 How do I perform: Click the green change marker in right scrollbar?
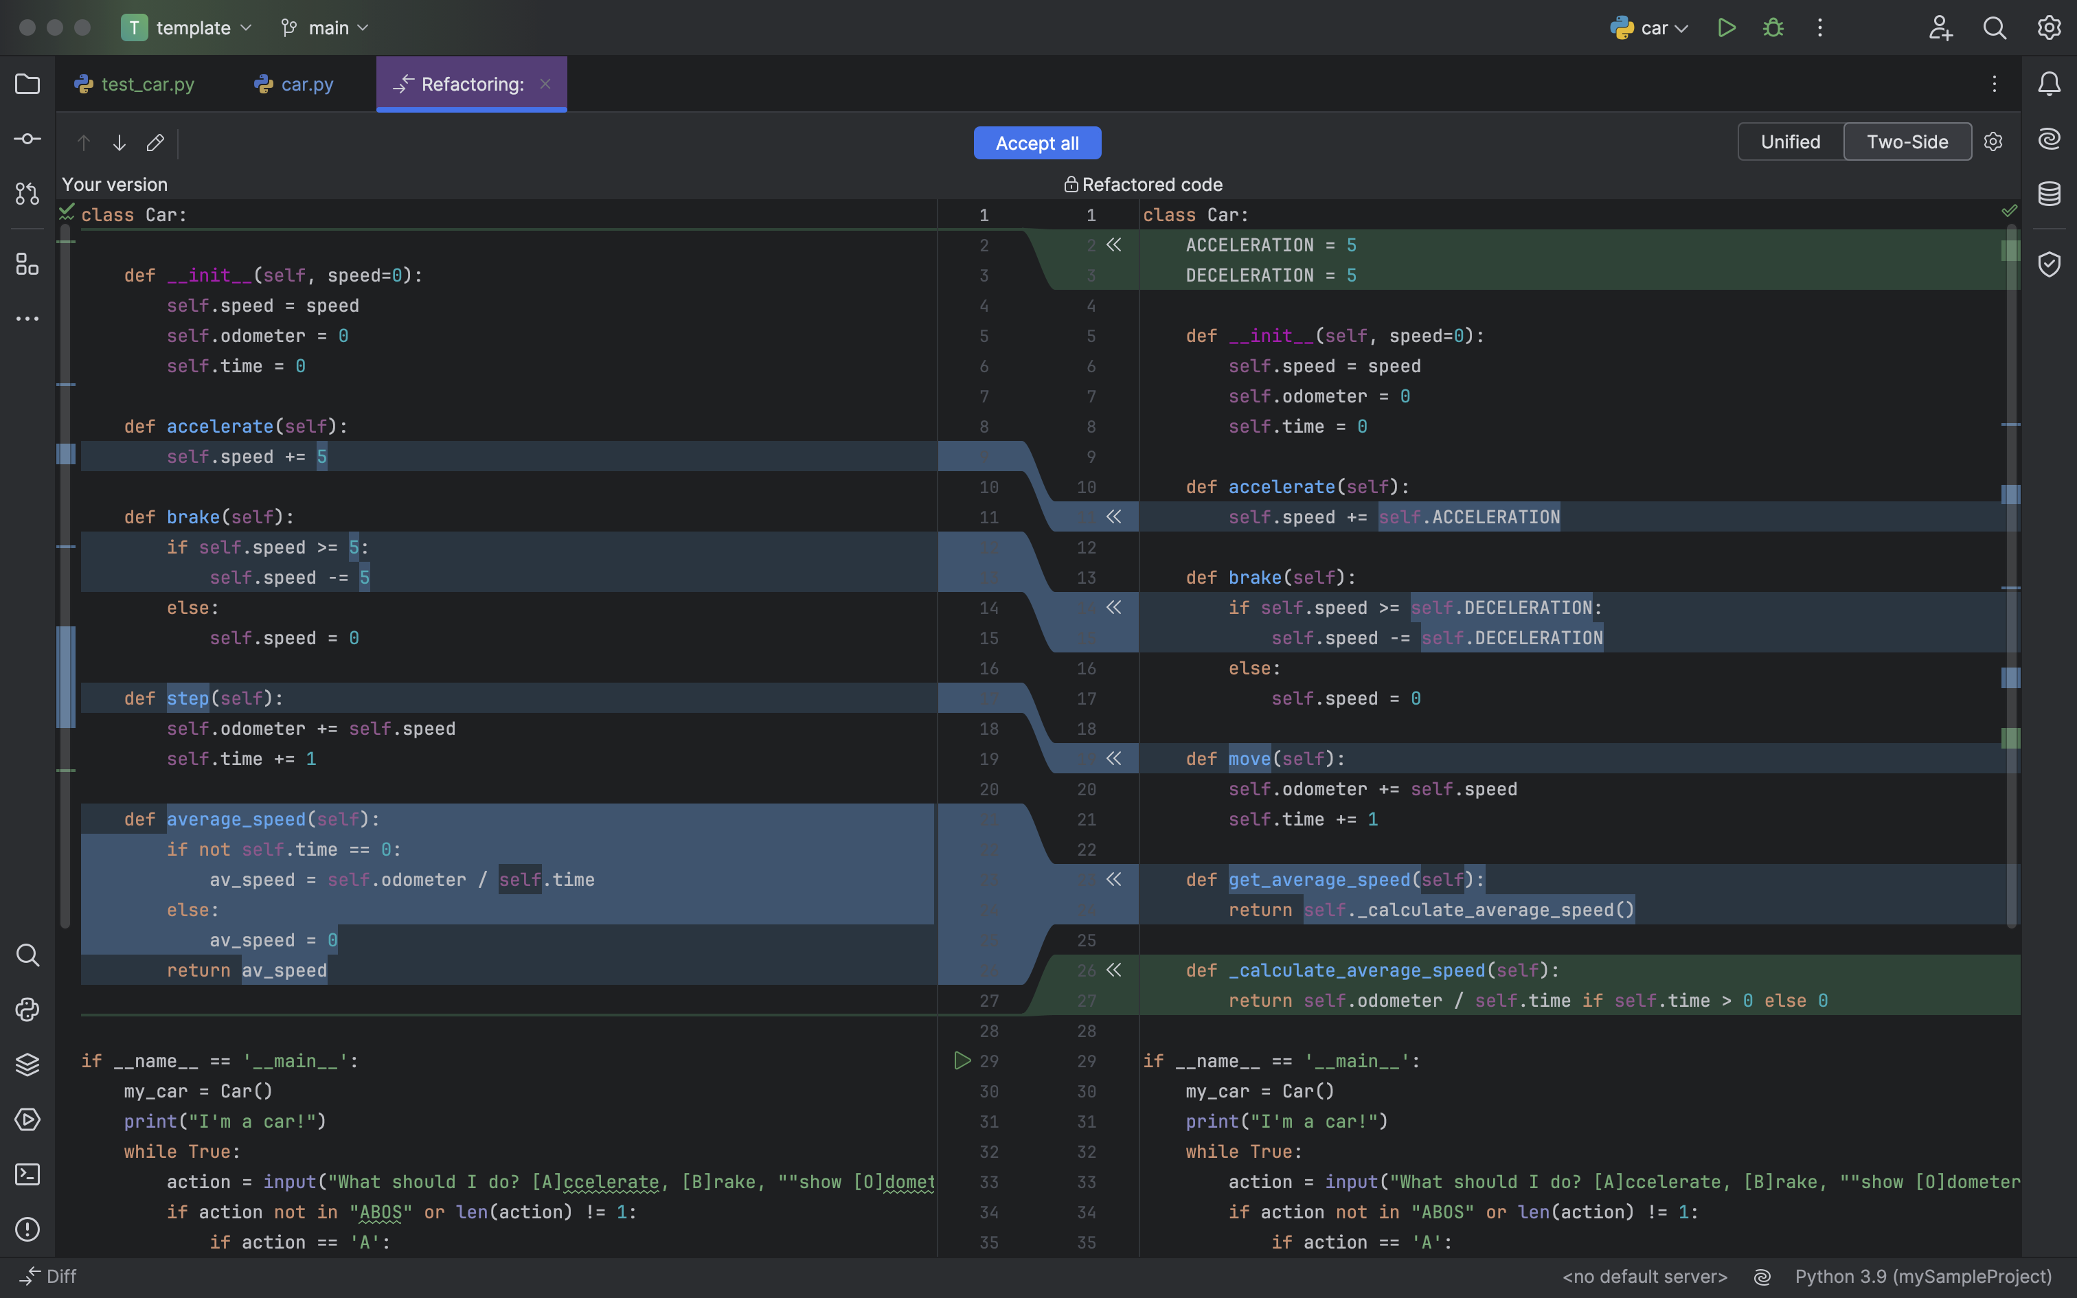(2010, 251)
